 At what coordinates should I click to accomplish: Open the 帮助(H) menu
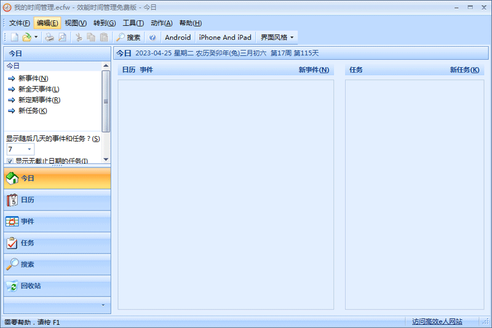click(x=191, y=23)
